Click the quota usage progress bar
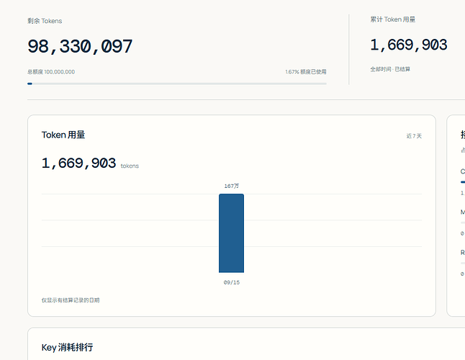 pyautogui.click(x=177, y=84)
